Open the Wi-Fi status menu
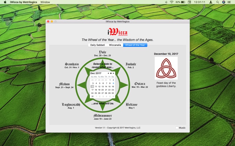 (x=172, y=2)
